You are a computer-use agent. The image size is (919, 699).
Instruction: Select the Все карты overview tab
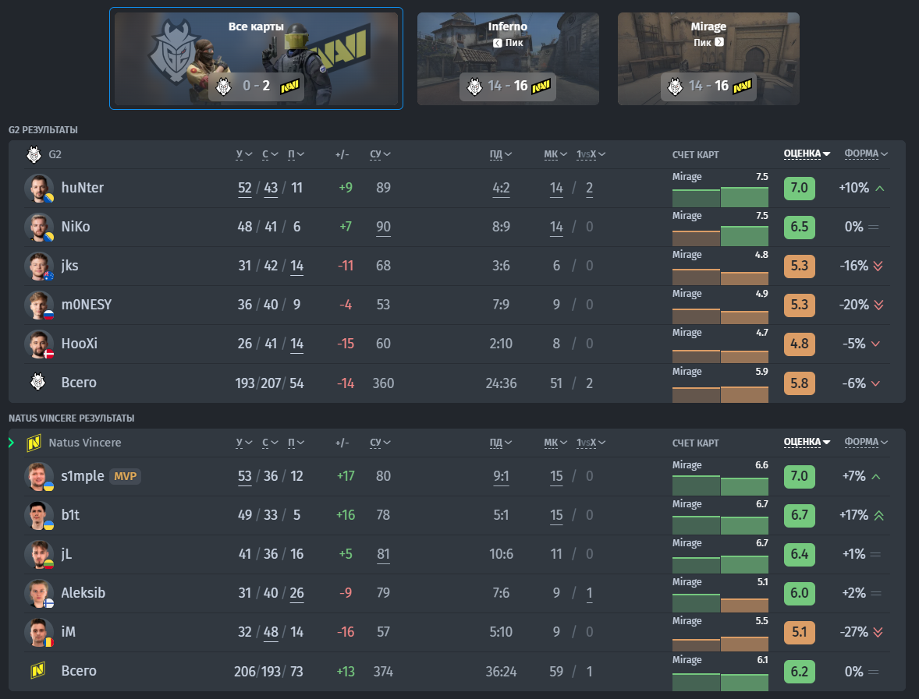click(x=256, y=58)
